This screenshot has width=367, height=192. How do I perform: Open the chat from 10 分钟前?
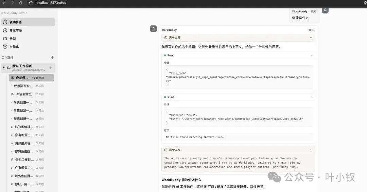32,78
